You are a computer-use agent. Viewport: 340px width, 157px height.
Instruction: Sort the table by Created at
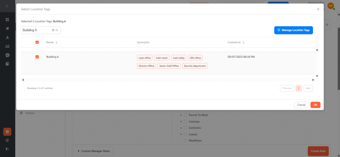243,42
